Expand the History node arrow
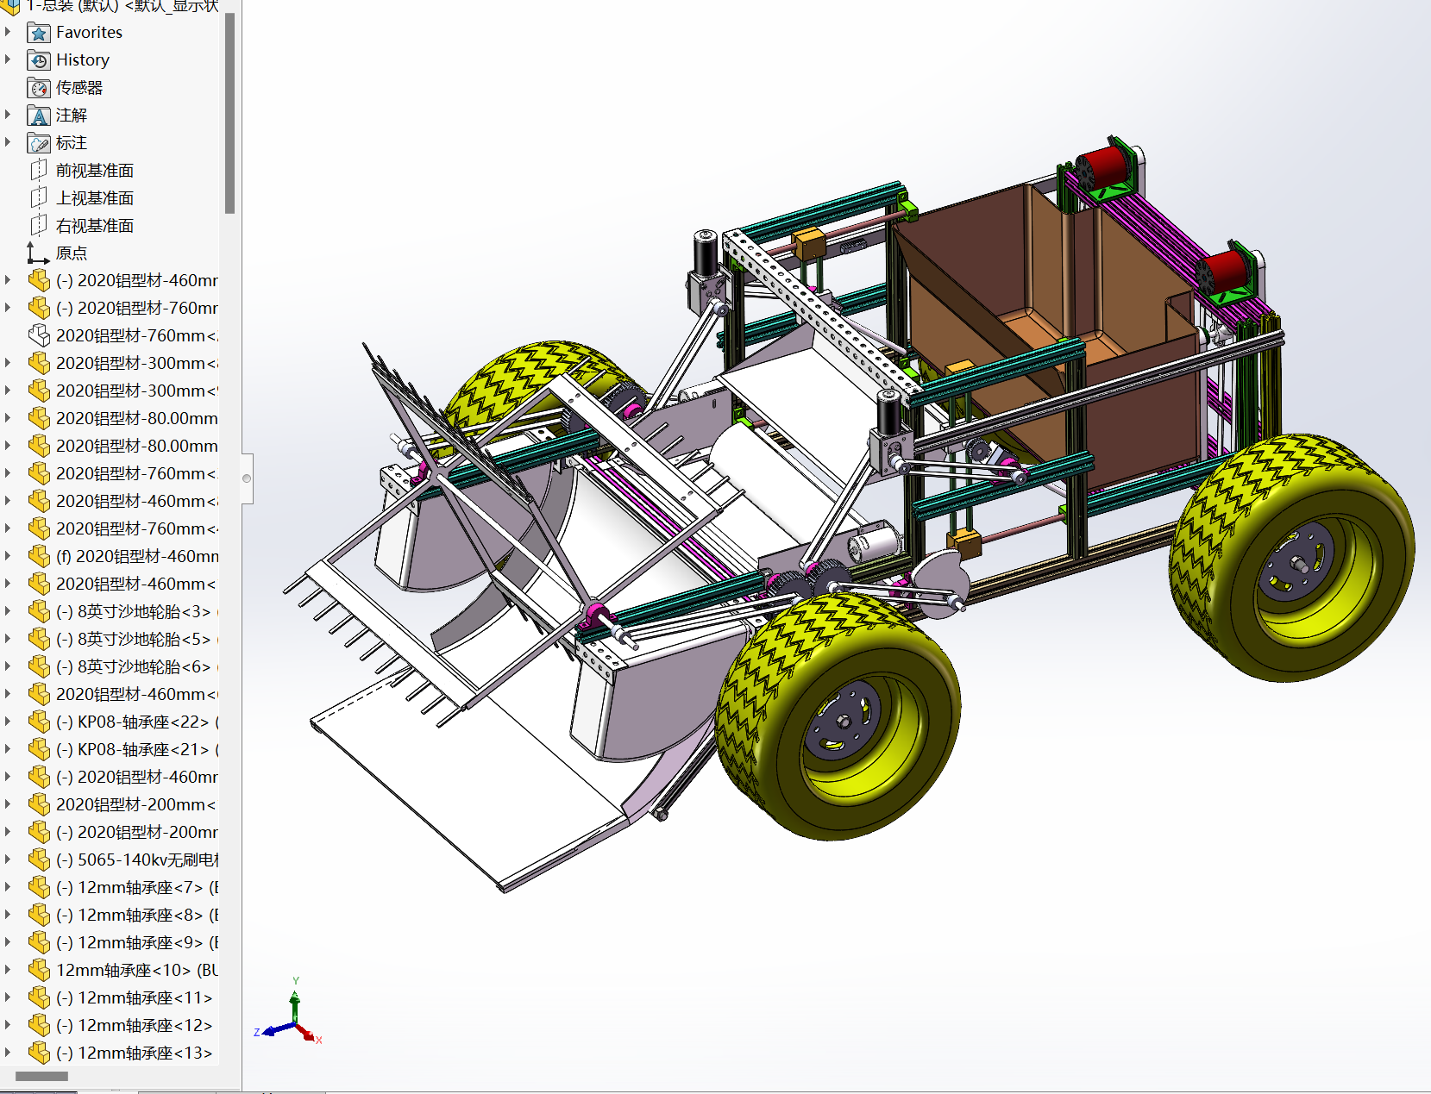 point(9,60)
